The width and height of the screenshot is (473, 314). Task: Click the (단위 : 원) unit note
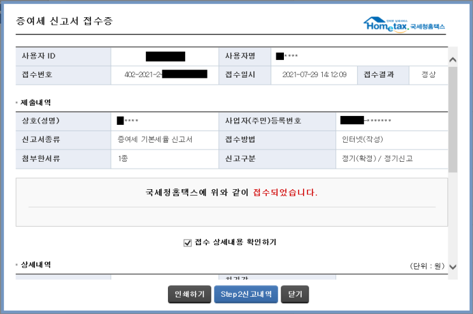427,266
